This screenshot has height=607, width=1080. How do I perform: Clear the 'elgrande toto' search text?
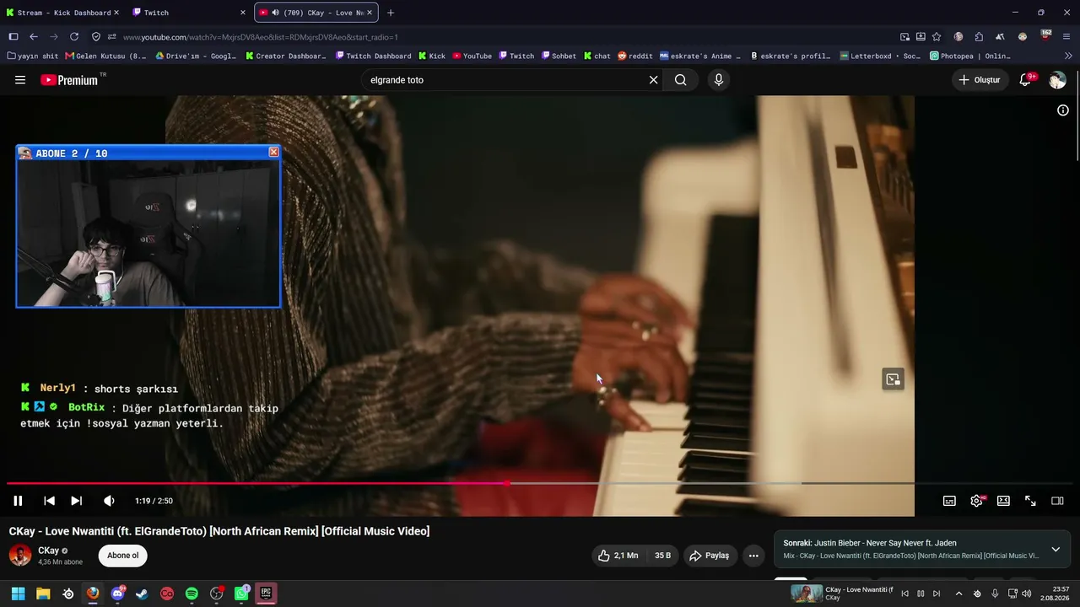pos(653,80)
